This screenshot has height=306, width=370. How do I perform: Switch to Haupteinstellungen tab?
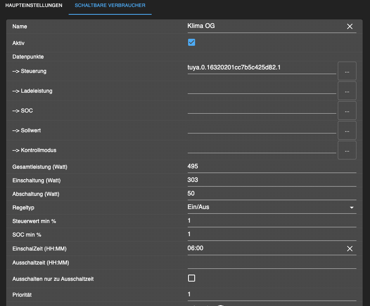[34, 6]
